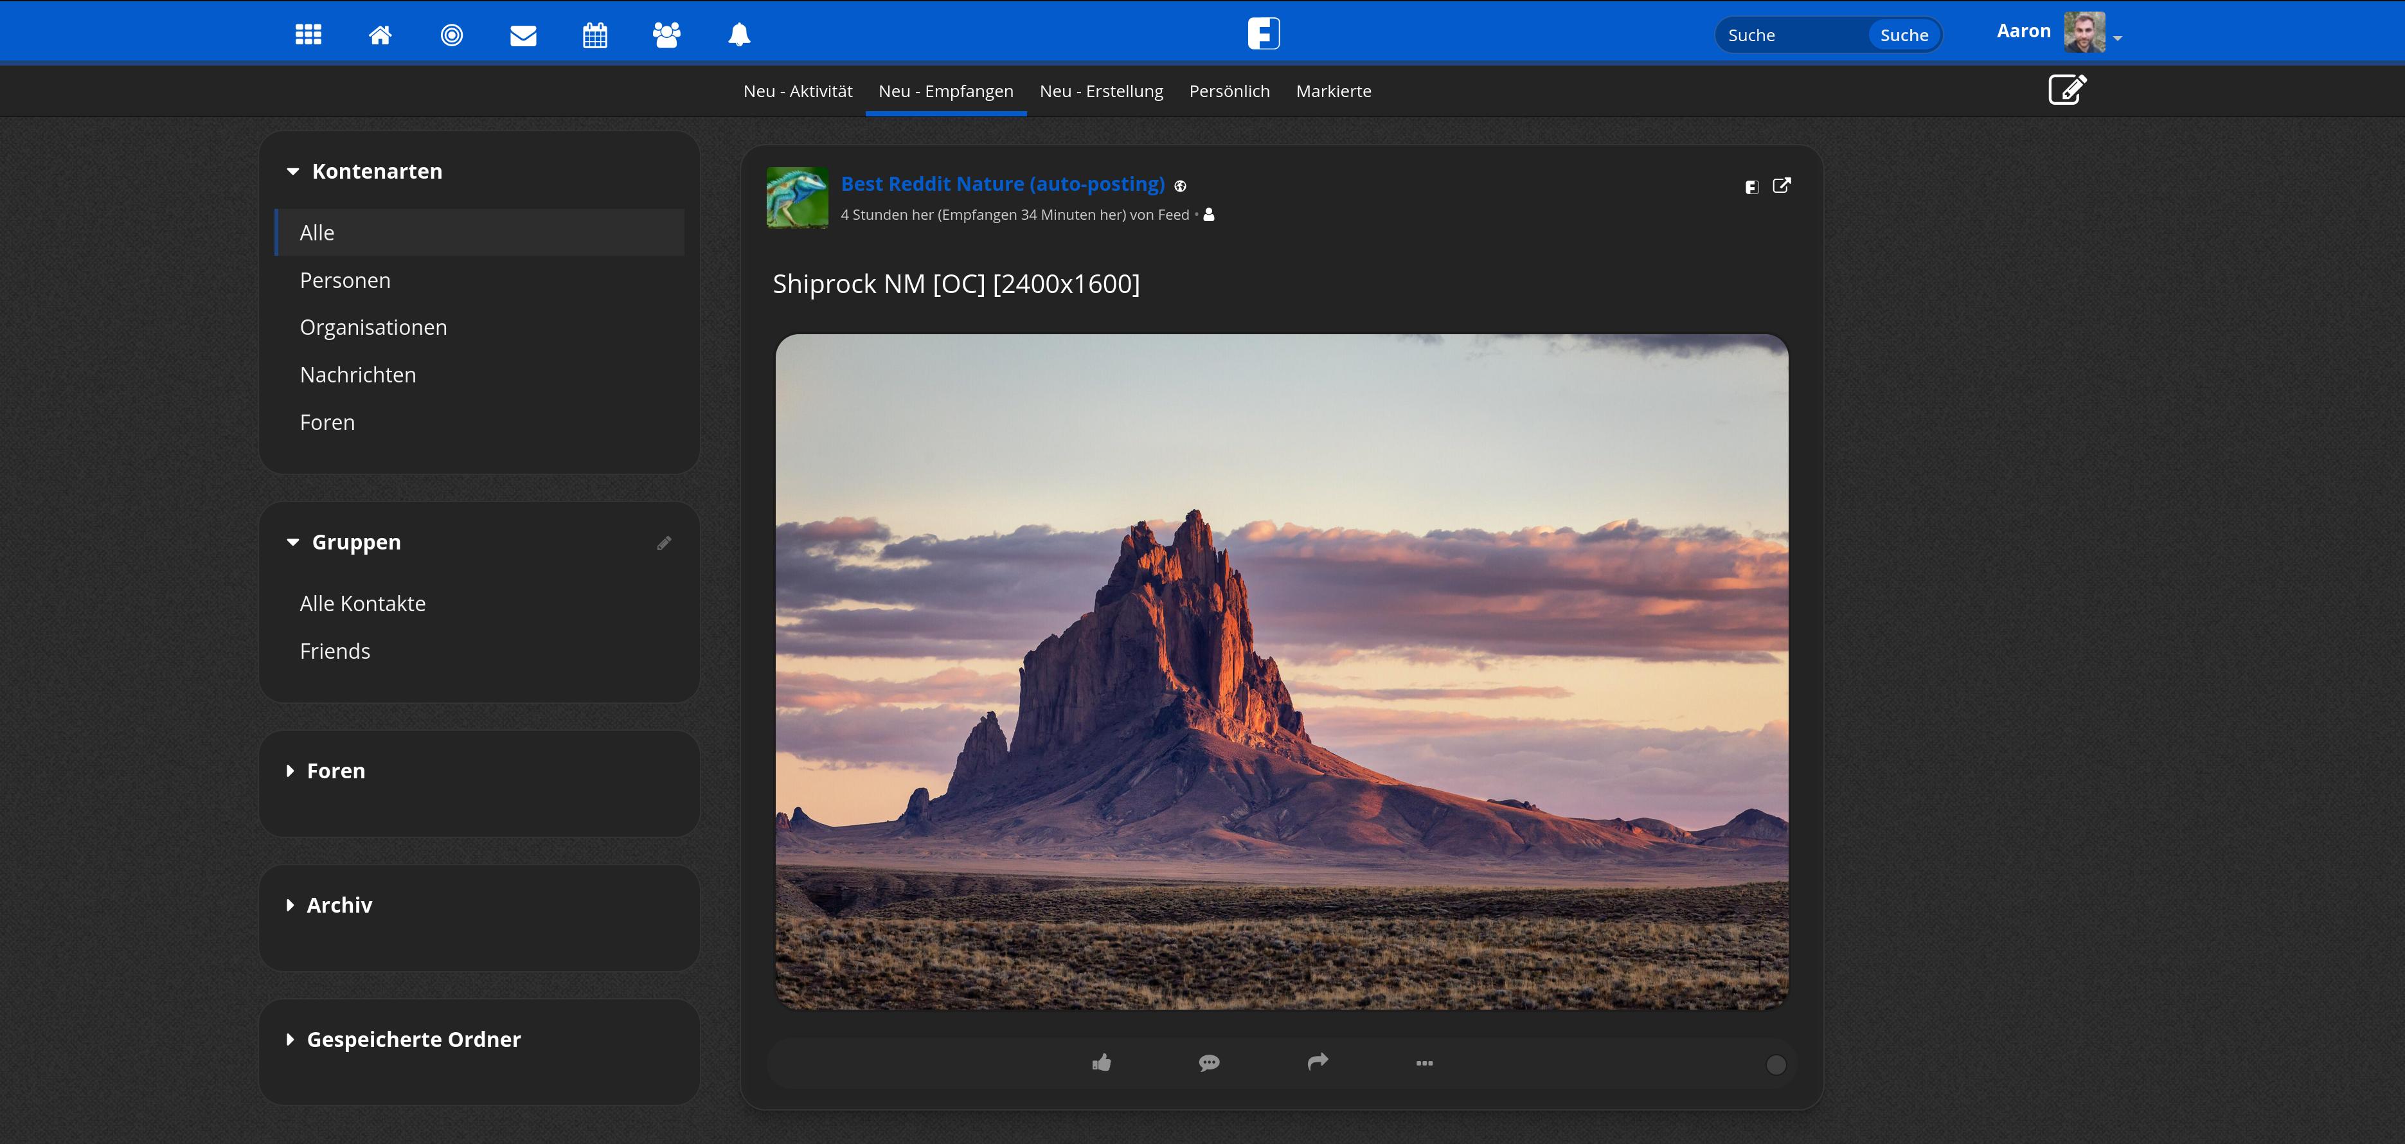The width and height of the screenshot is (2405, 1144).
Task: Open the contacts people icon
Action: click(x=666, y=35)
